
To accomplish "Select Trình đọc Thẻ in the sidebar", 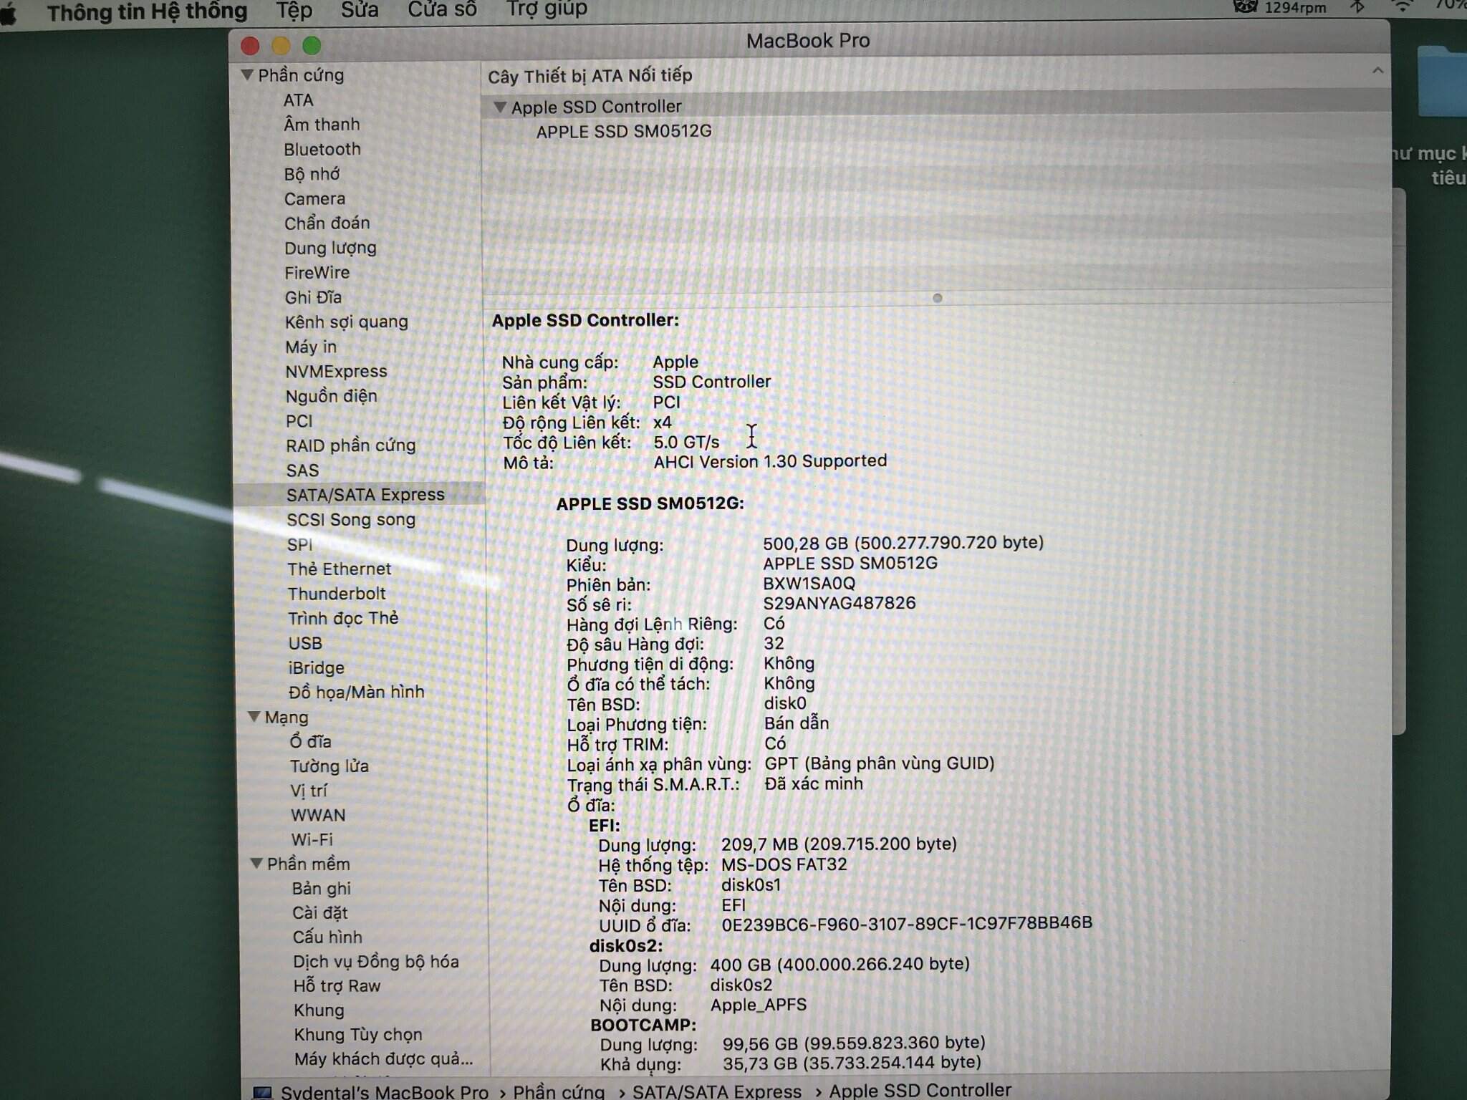I will pos(343,618).
